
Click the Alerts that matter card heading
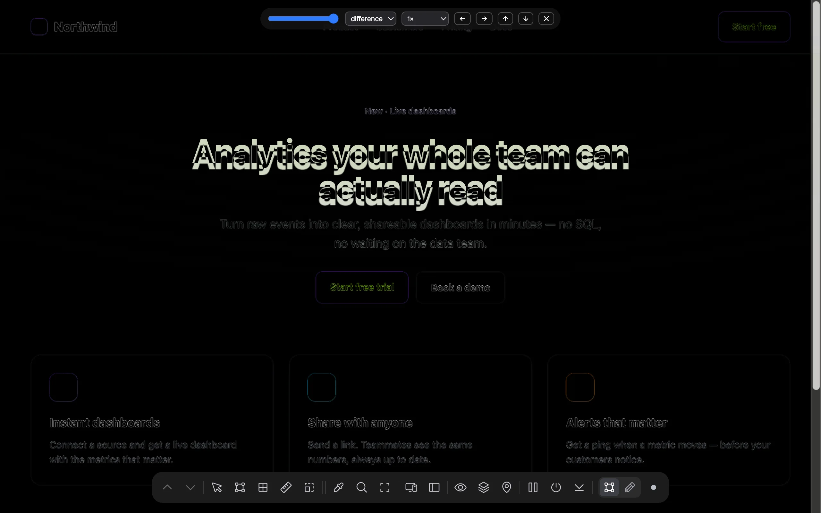[617, 423]
